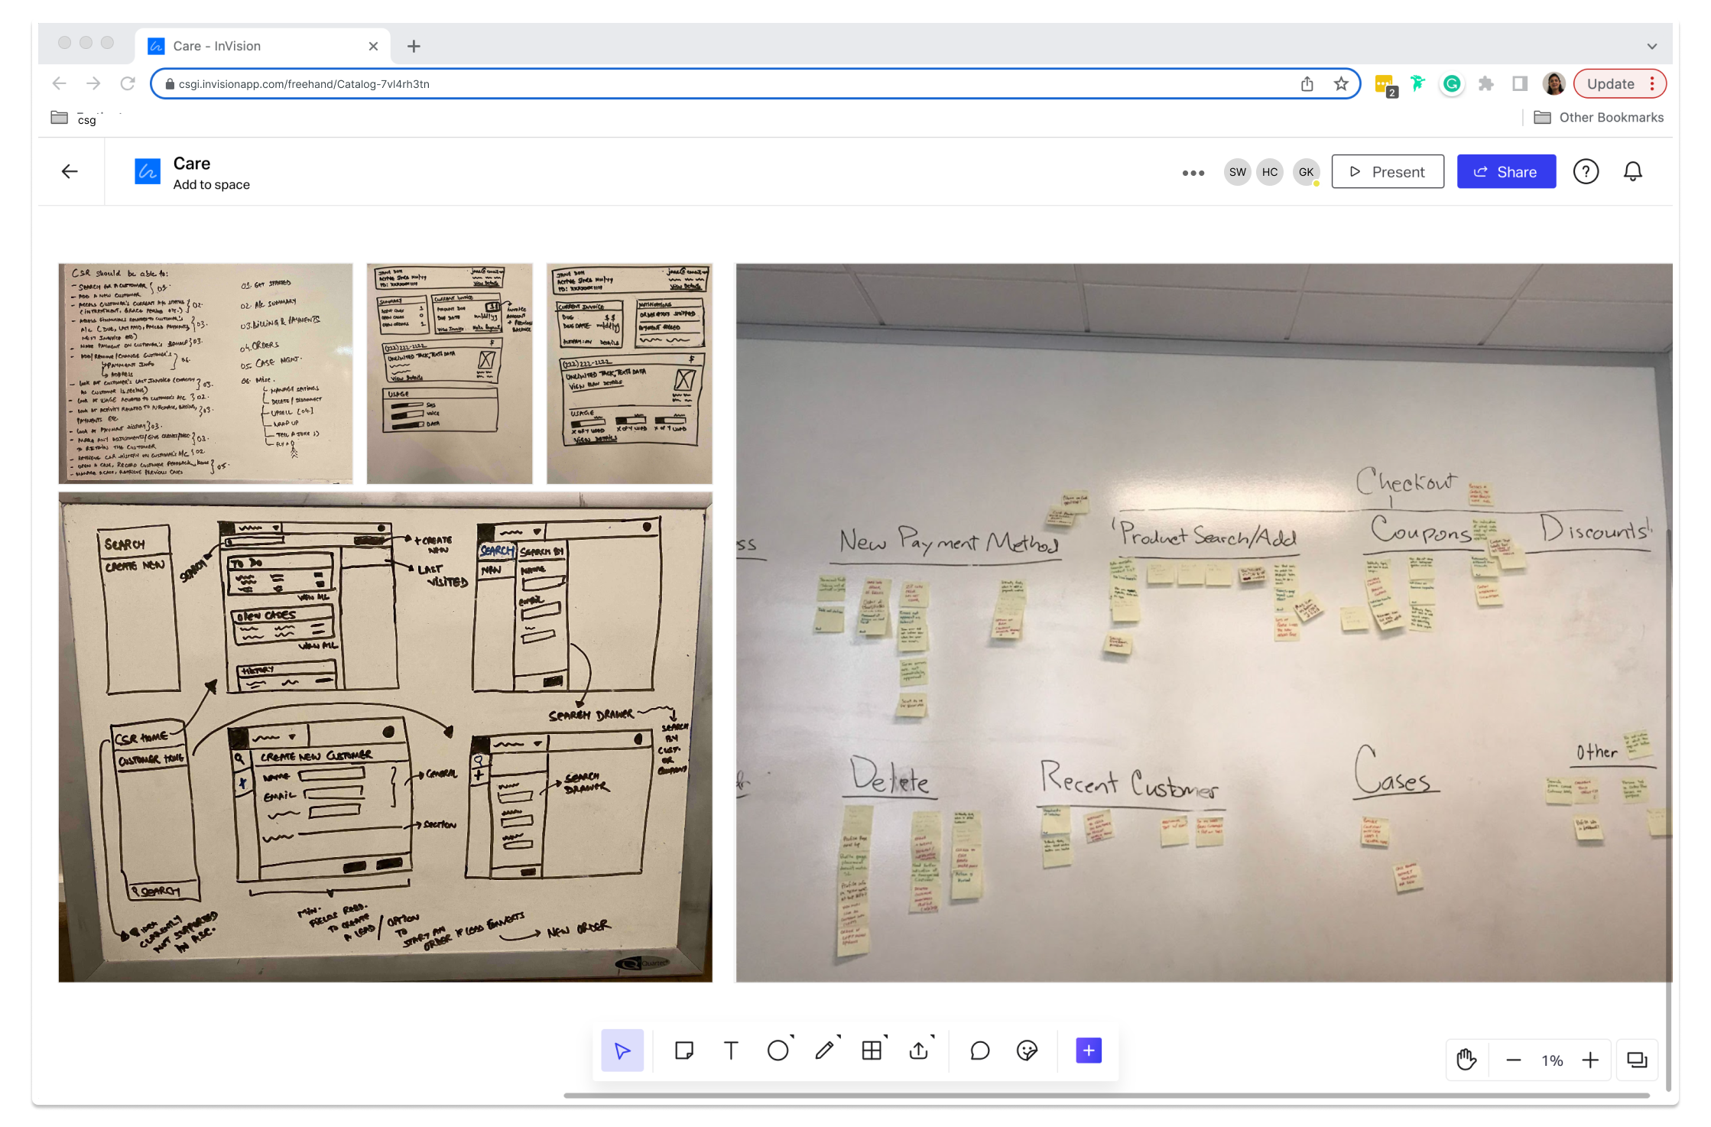Open the csg bookmarks folder
The image size is (1711, 1127).
(74, 118)
